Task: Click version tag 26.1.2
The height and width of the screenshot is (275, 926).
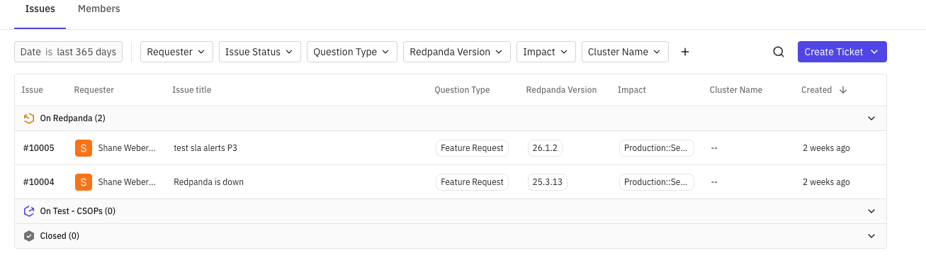Action: click(545, 148)
